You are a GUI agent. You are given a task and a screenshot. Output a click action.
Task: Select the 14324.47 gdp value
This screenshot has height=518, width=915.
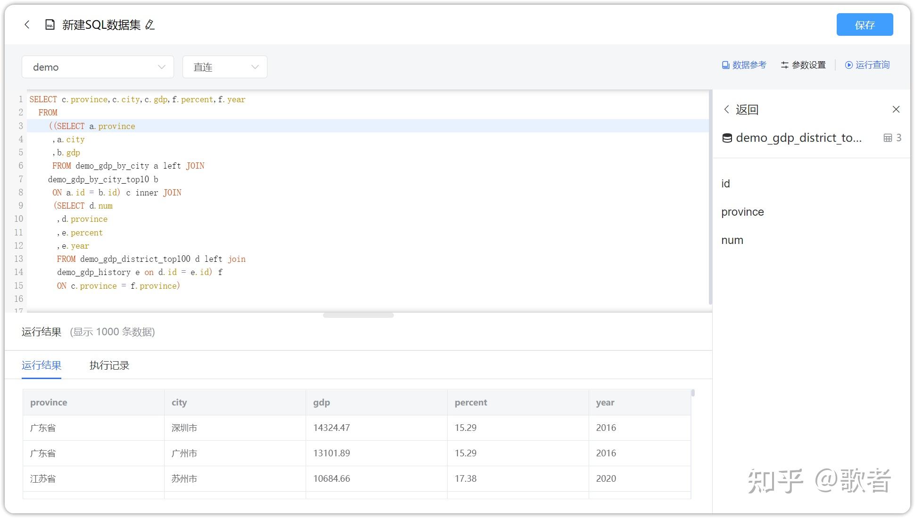376,428
